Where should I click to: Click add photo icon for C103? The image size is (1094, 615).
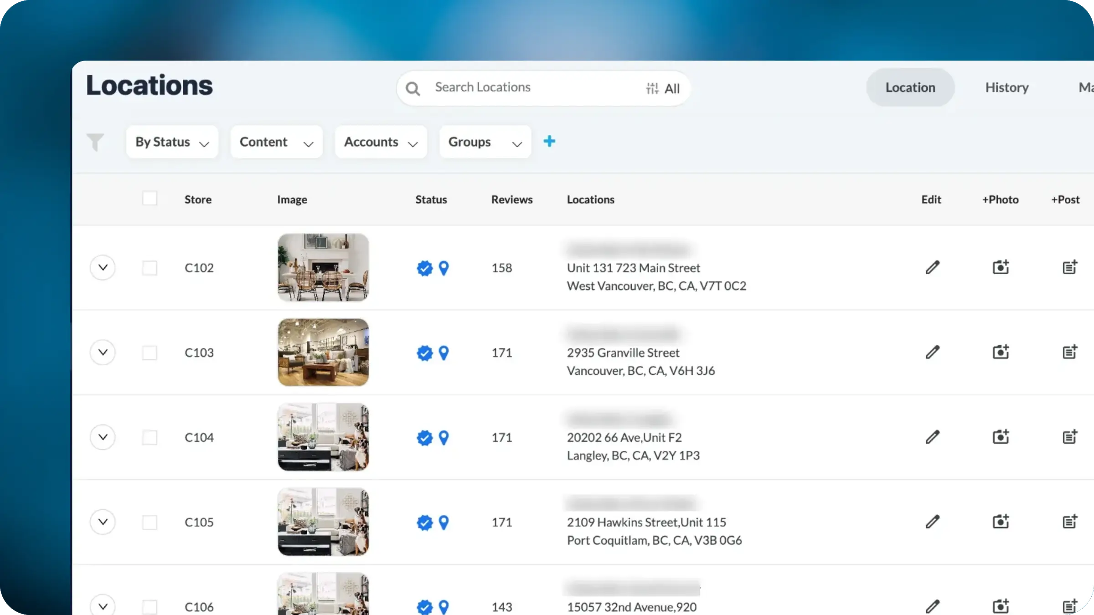(x=1001, y=352)
